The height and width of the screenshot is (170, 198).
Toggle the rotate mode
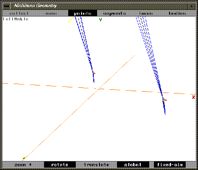click(60, 165)
